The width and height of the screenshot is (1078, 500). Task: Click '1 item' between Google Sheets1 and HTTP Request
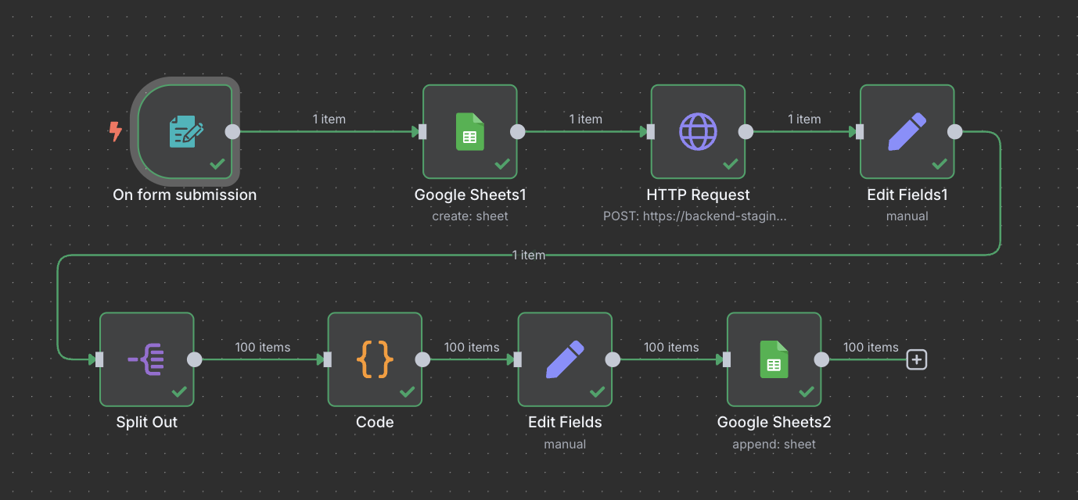[x=585, y=119]
